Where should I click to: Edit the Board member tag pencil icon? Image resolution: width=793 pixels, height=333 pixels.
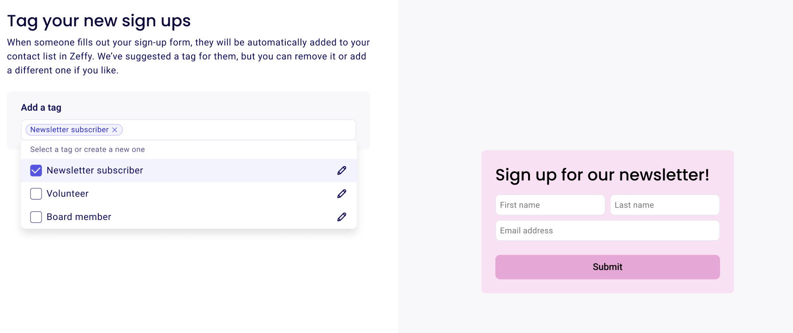[342, 217]
